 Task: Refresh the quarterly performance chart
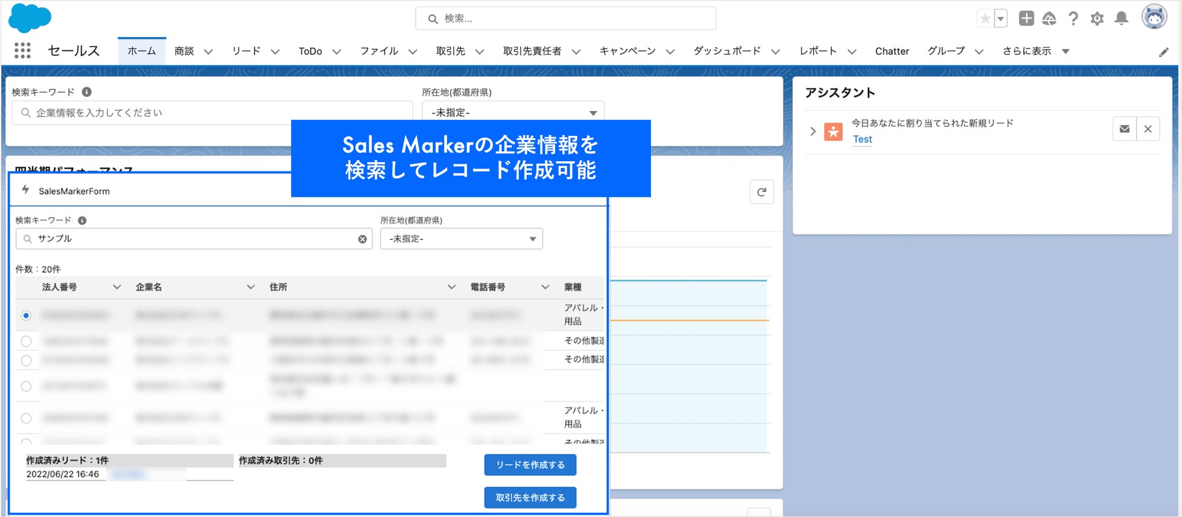[x=762, y=192]
